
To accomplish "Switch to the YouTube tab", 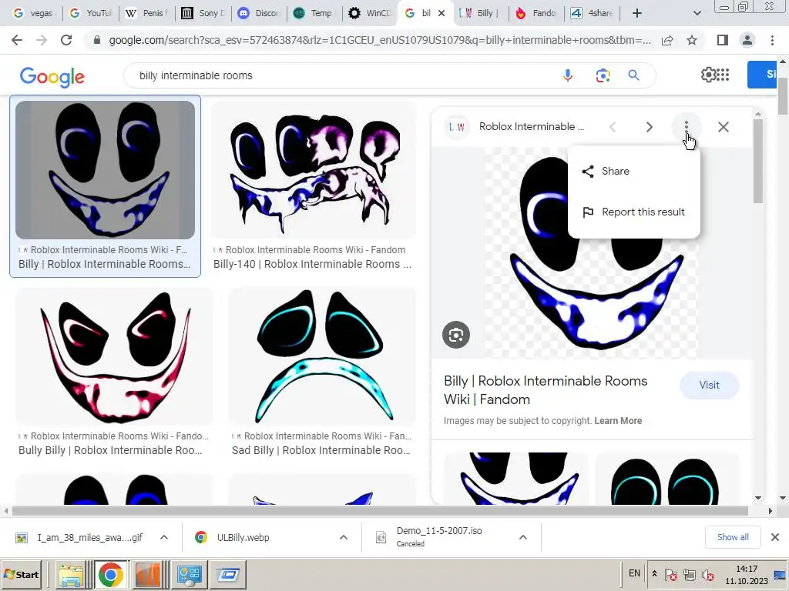I will point(91,13).
